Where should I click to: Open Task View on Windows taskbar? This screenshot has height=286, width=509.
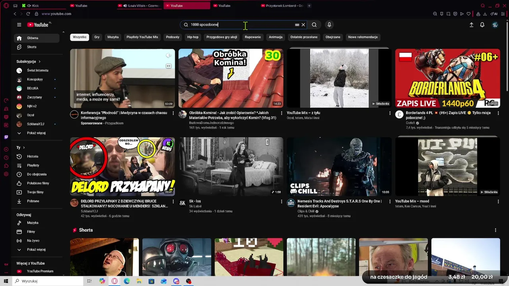tap(89, 281)
